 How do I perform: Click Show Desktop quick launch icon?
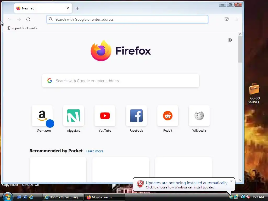(19, 197)
